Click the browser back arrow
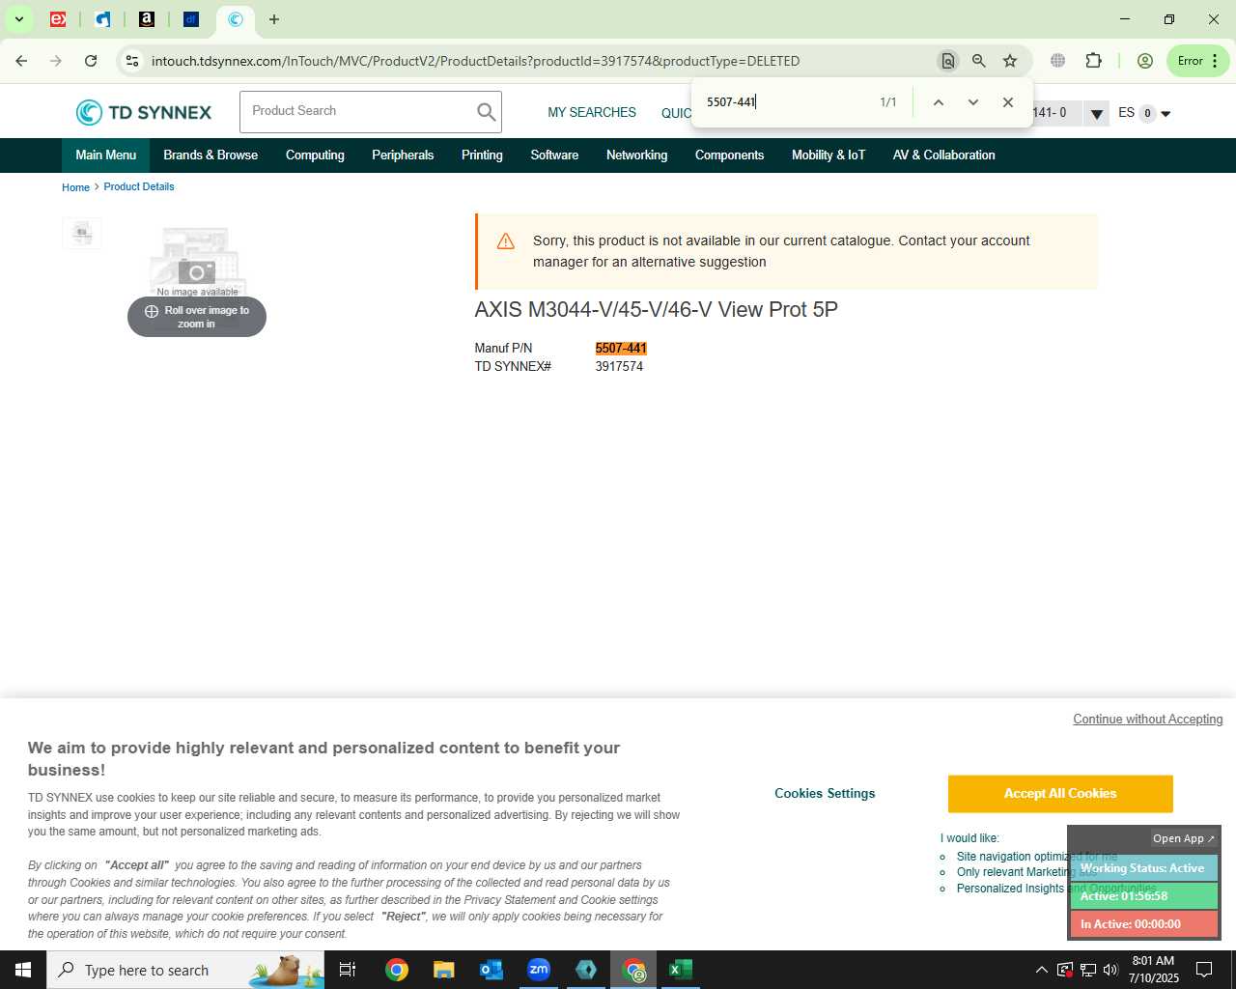 click(21, 61)
